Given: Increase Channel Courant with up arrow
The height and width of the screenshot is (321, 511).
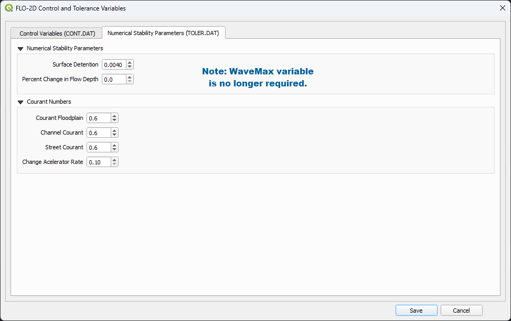Looking at the screenshot, I should (115, 130).
